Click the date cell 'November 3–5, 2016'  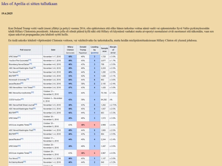click(x=53, y=105)
